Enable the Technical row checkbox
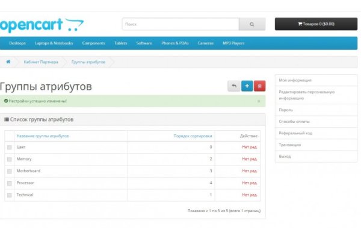Screen dimensions: 361x241 pyautogui.click(x=9, y=195)
